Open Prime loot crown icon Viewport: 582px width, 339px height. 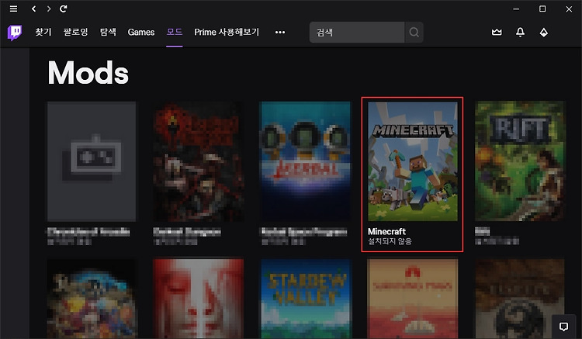[x=497, y=33]
